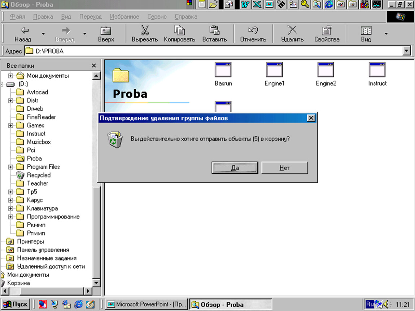Open the Избранное menu
Screen dimensions: 415x311
coord(125,17)
